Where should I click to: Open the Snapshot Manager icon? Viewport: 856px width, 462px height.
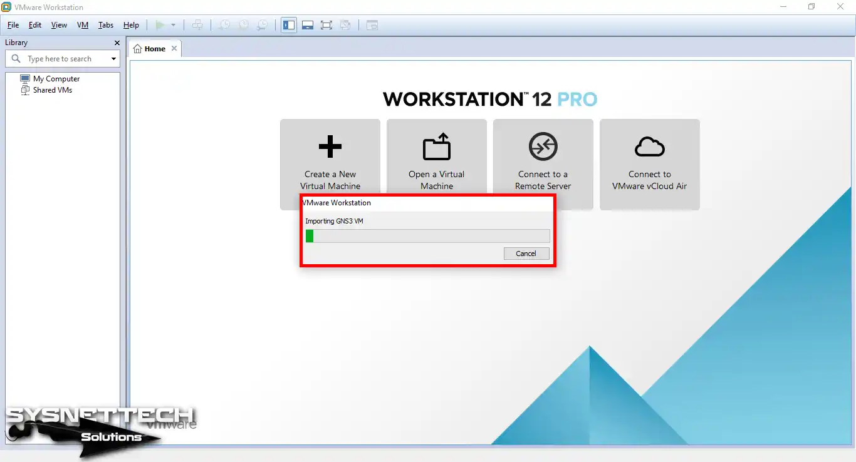tap(263, 25)
